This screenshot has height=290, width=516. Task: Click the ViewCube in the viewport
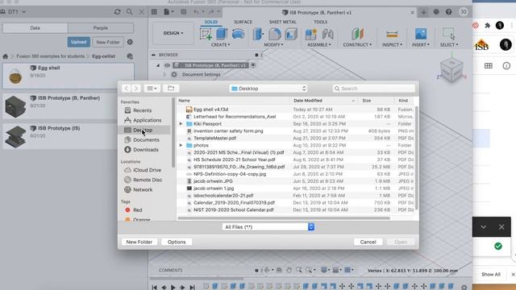click(451, 70)
